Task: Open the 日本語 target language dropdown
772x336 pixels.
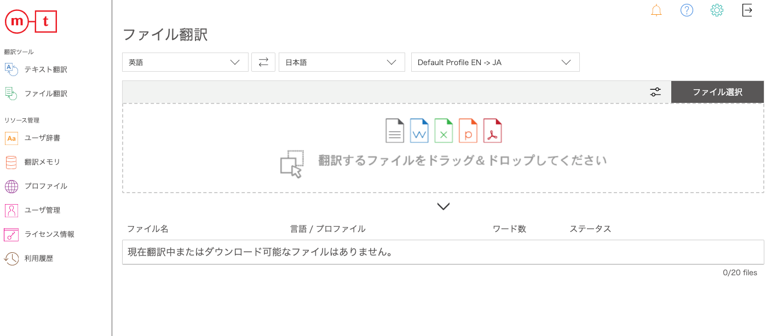Action: [342, 62]
